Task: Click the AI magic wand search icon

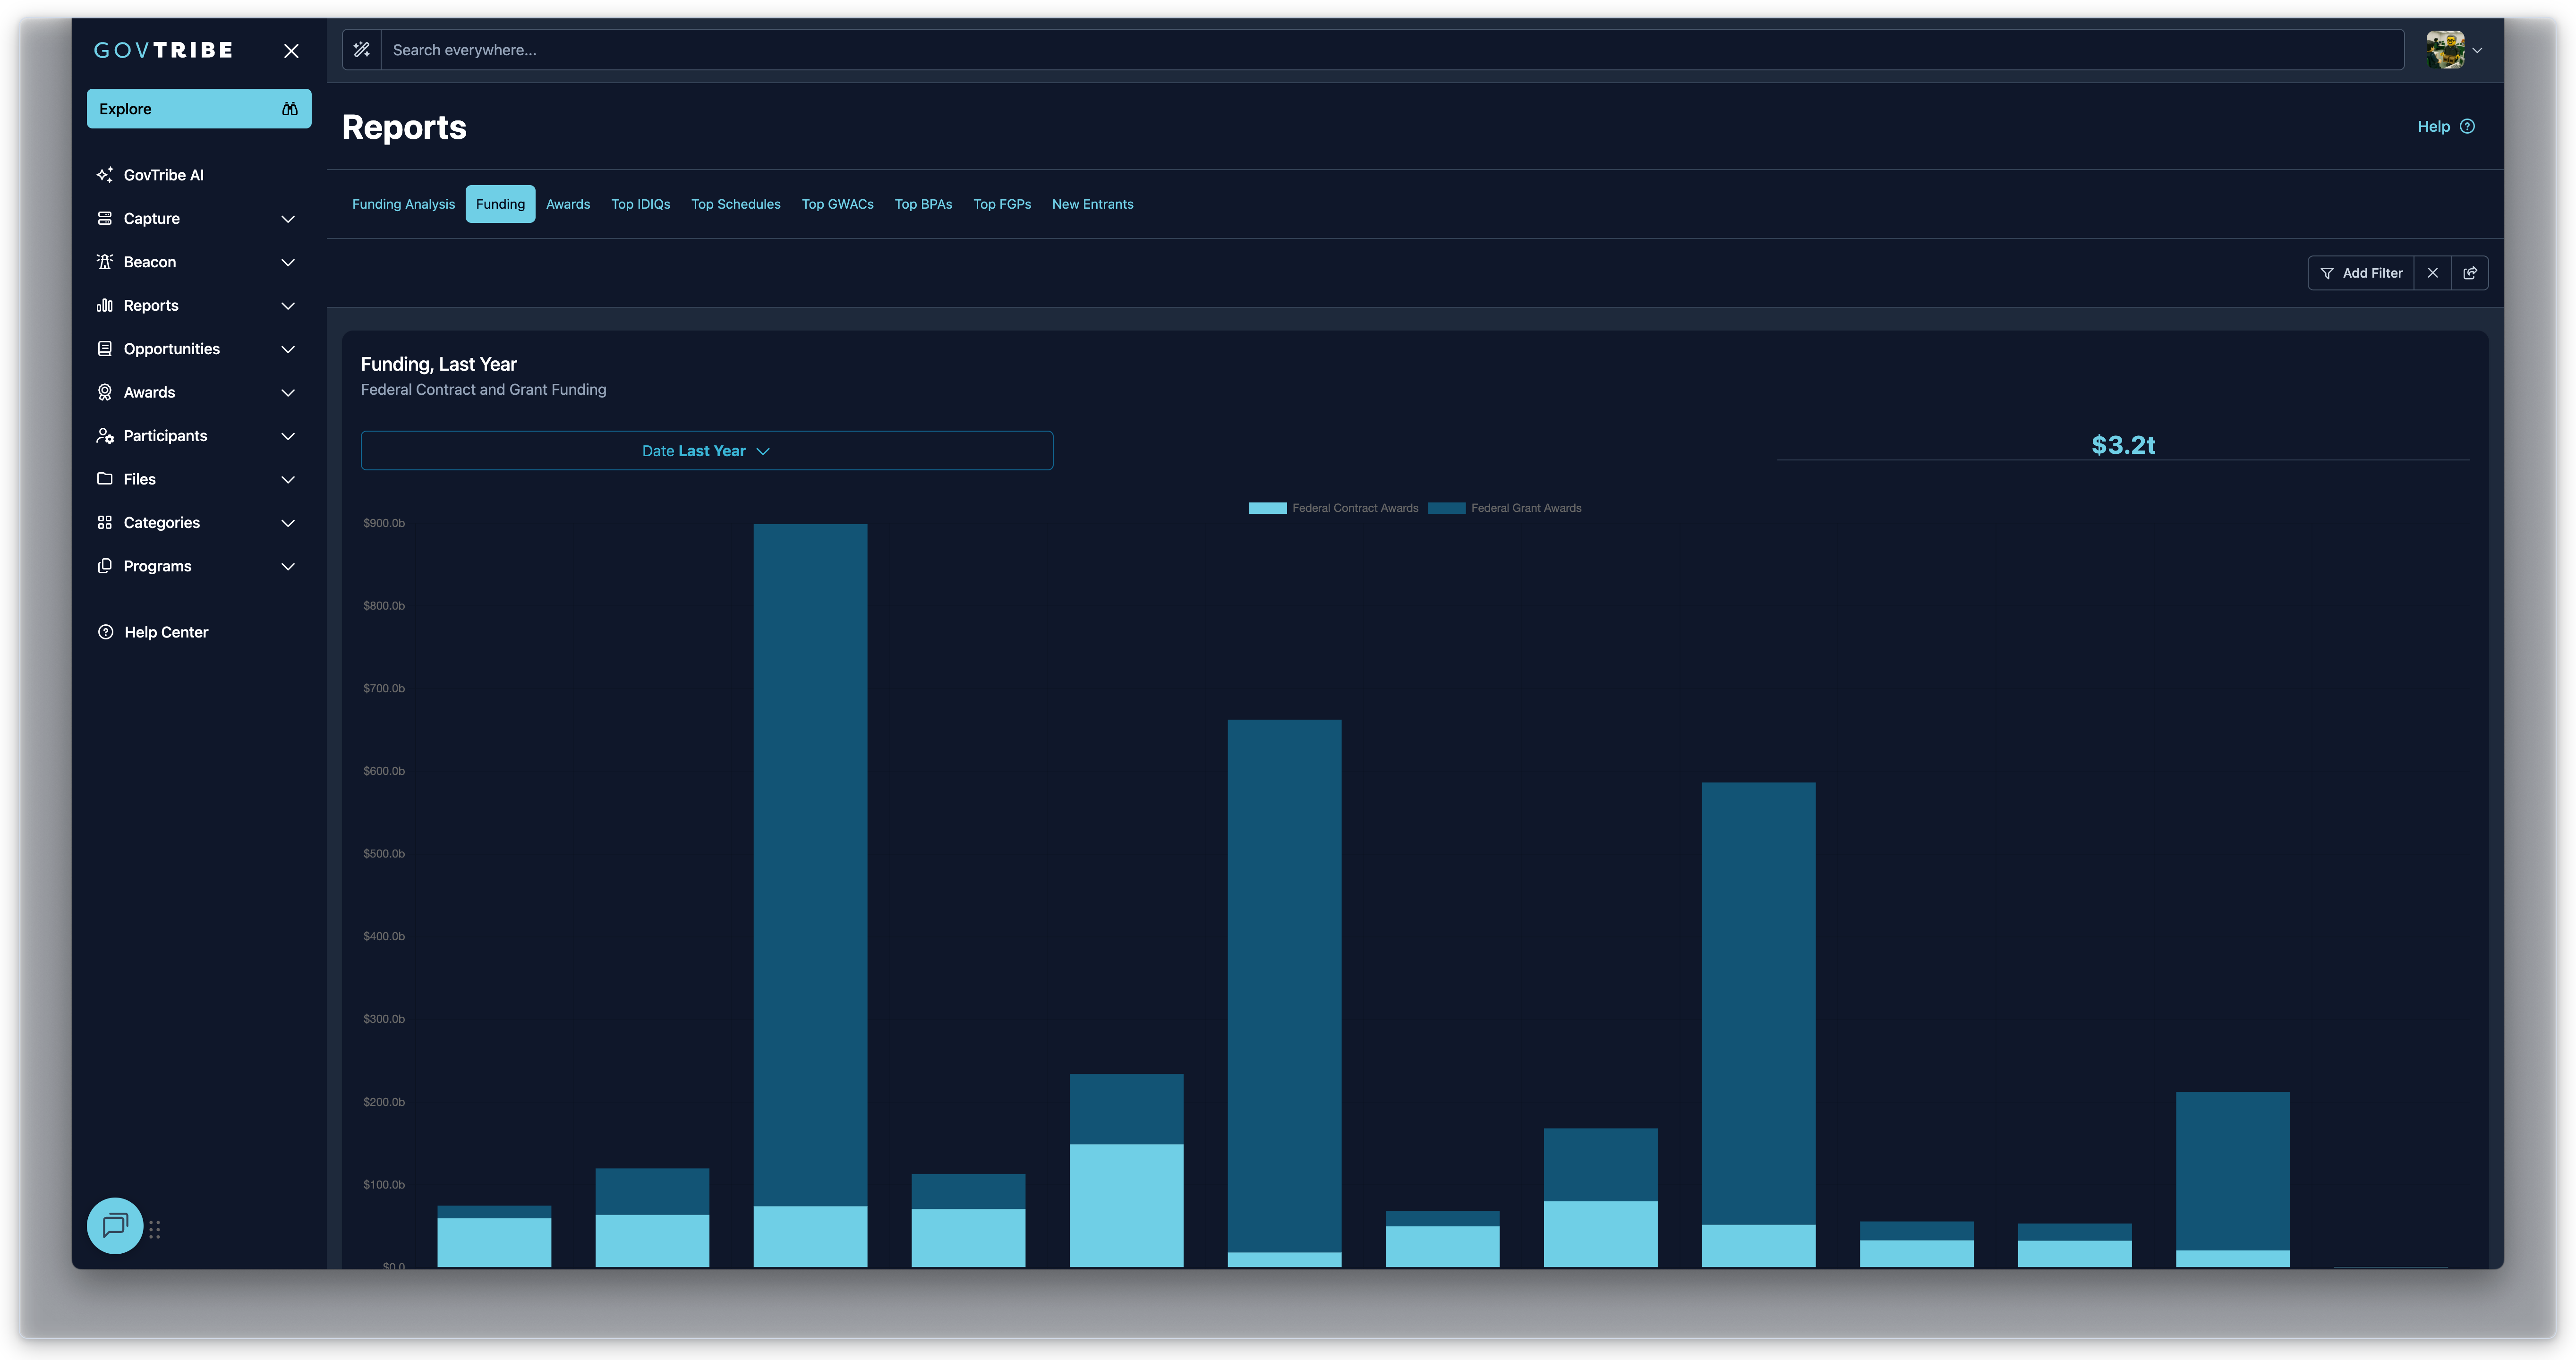Action: point(362,50)
